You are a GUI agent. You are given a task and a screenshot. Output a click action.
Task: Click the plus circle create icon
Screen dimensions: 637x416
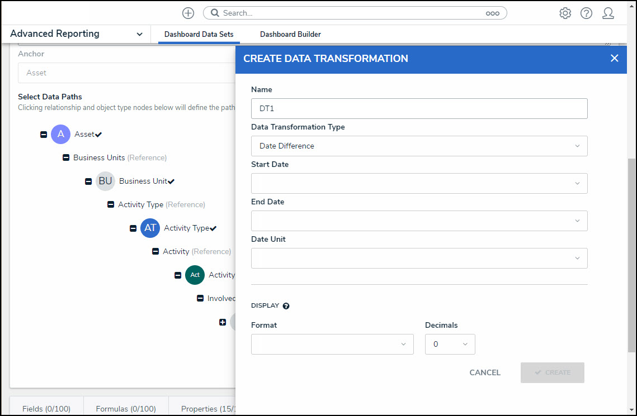point(188,13)
